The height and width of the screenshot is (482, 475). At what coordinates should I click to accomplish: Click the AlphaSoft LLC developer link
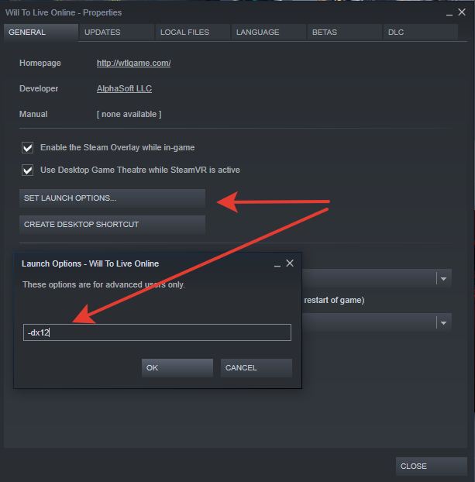click(124, 89)
